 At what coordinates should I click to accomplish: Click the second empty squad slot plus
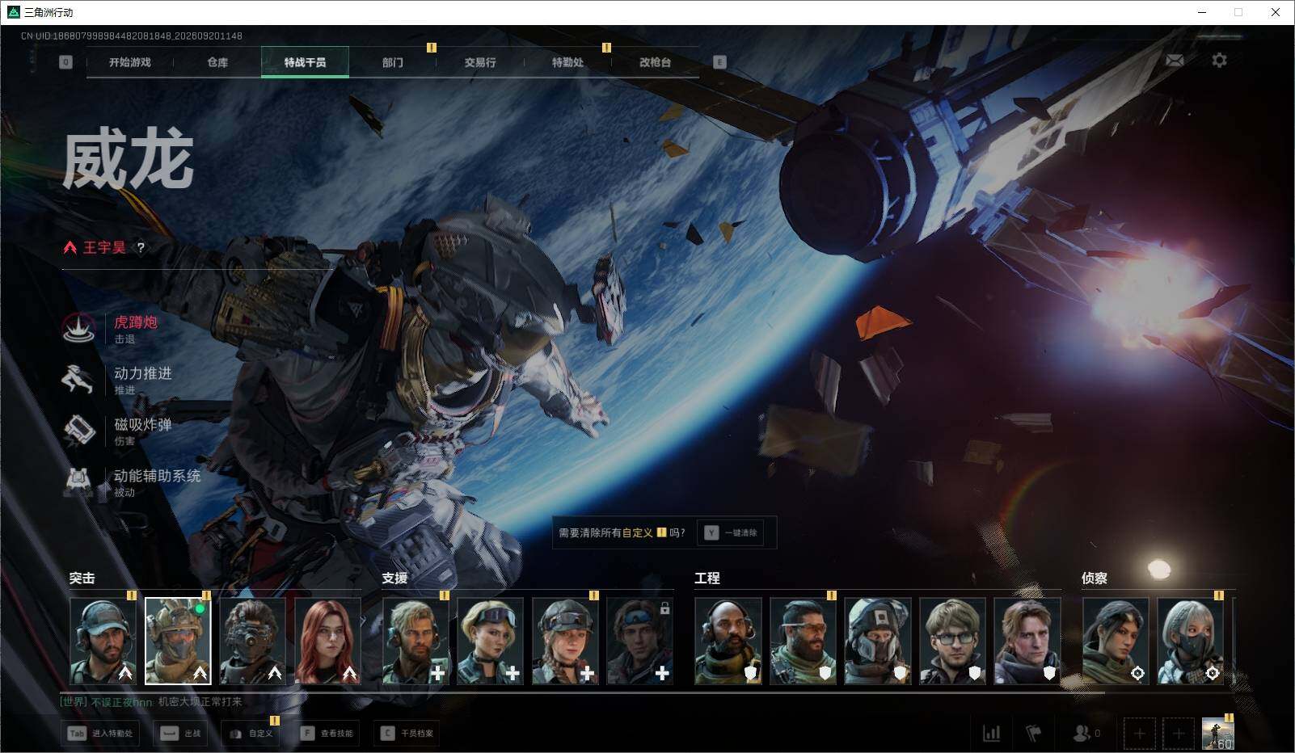[1179, 734]
